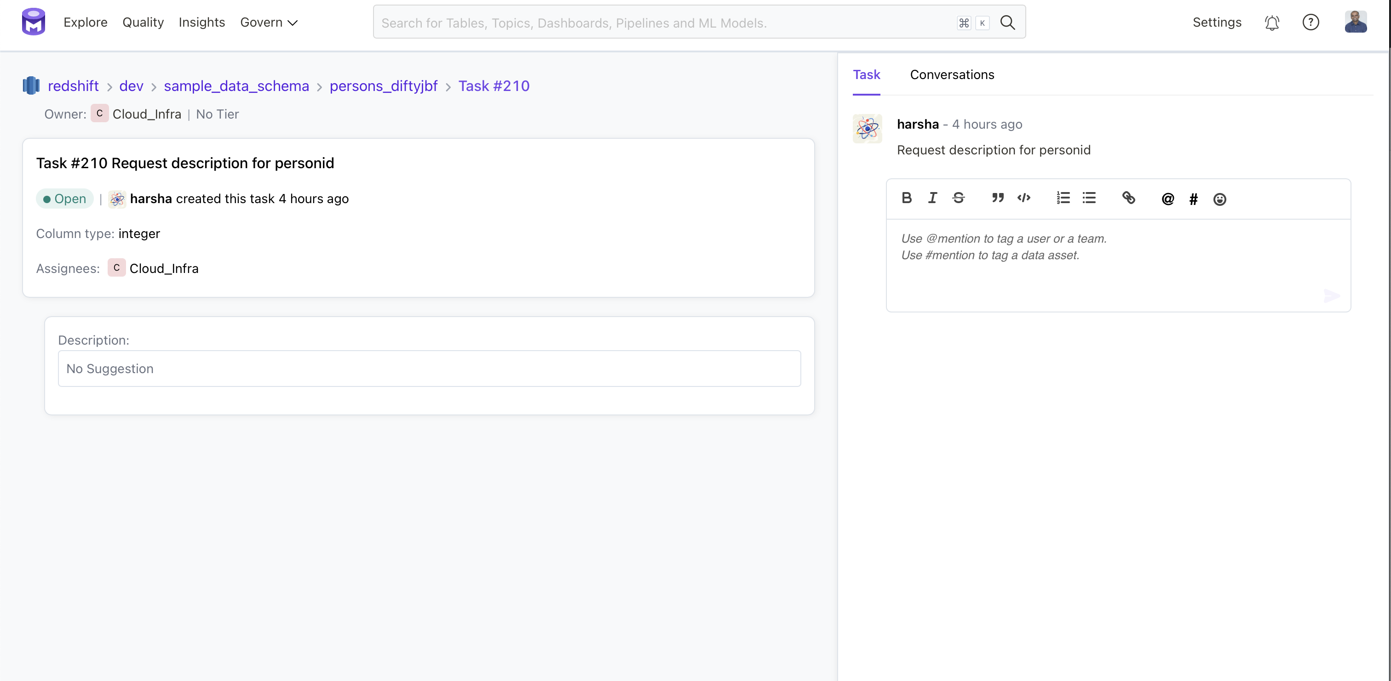
Task: Switch to the Conversations tab
Action: [952, 74]
